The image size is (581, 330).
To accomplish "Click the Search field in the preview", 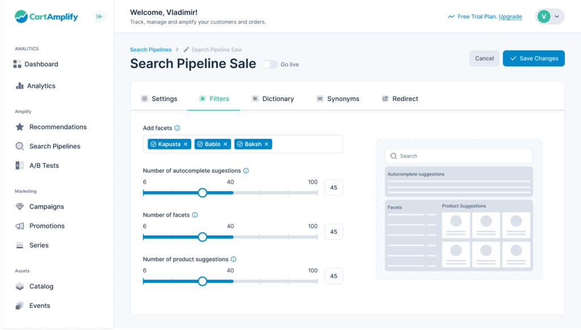I will [458, 156].
